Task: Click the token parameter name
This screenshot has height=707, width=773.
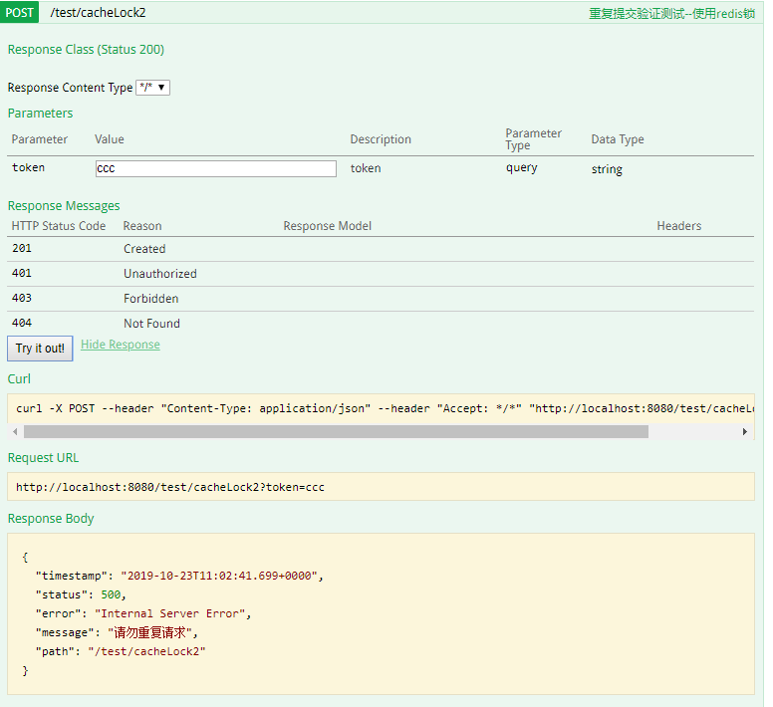Action: click(28, 167)
